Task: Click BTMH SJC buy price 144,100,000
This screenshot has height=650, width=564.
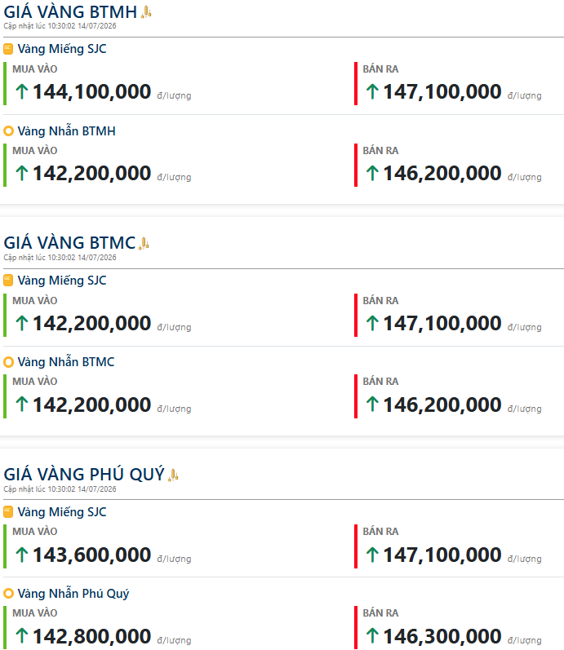Action: (x=91, y=92)
